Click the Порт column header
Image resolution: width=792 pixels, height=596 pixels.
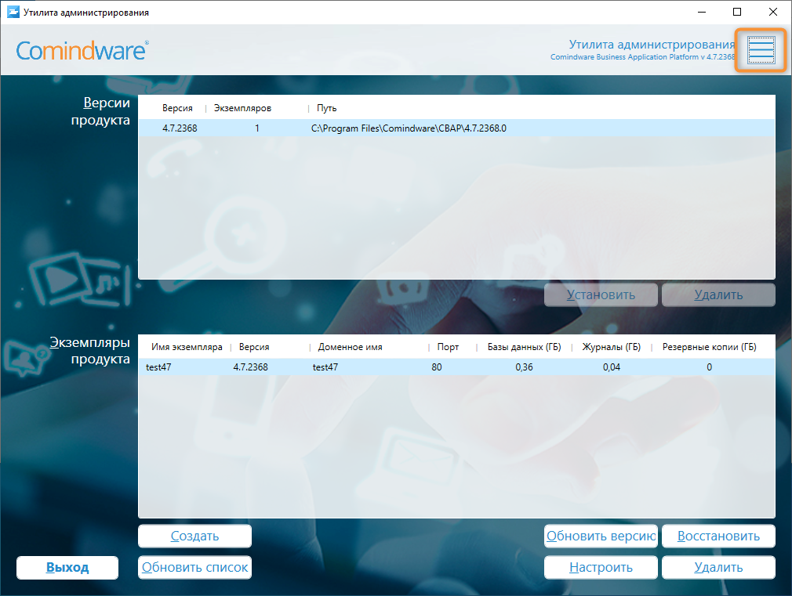coord(448,347)
